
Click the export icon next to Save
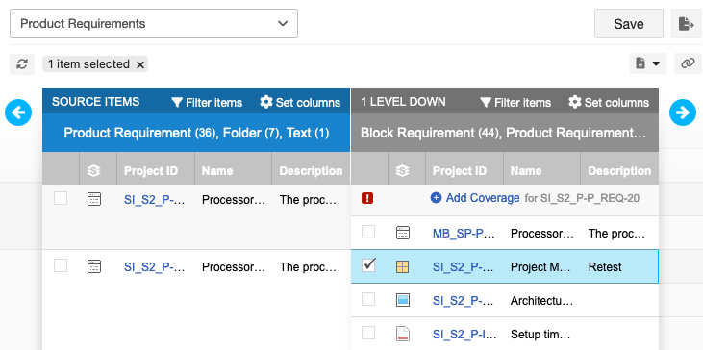click(686, 23)
